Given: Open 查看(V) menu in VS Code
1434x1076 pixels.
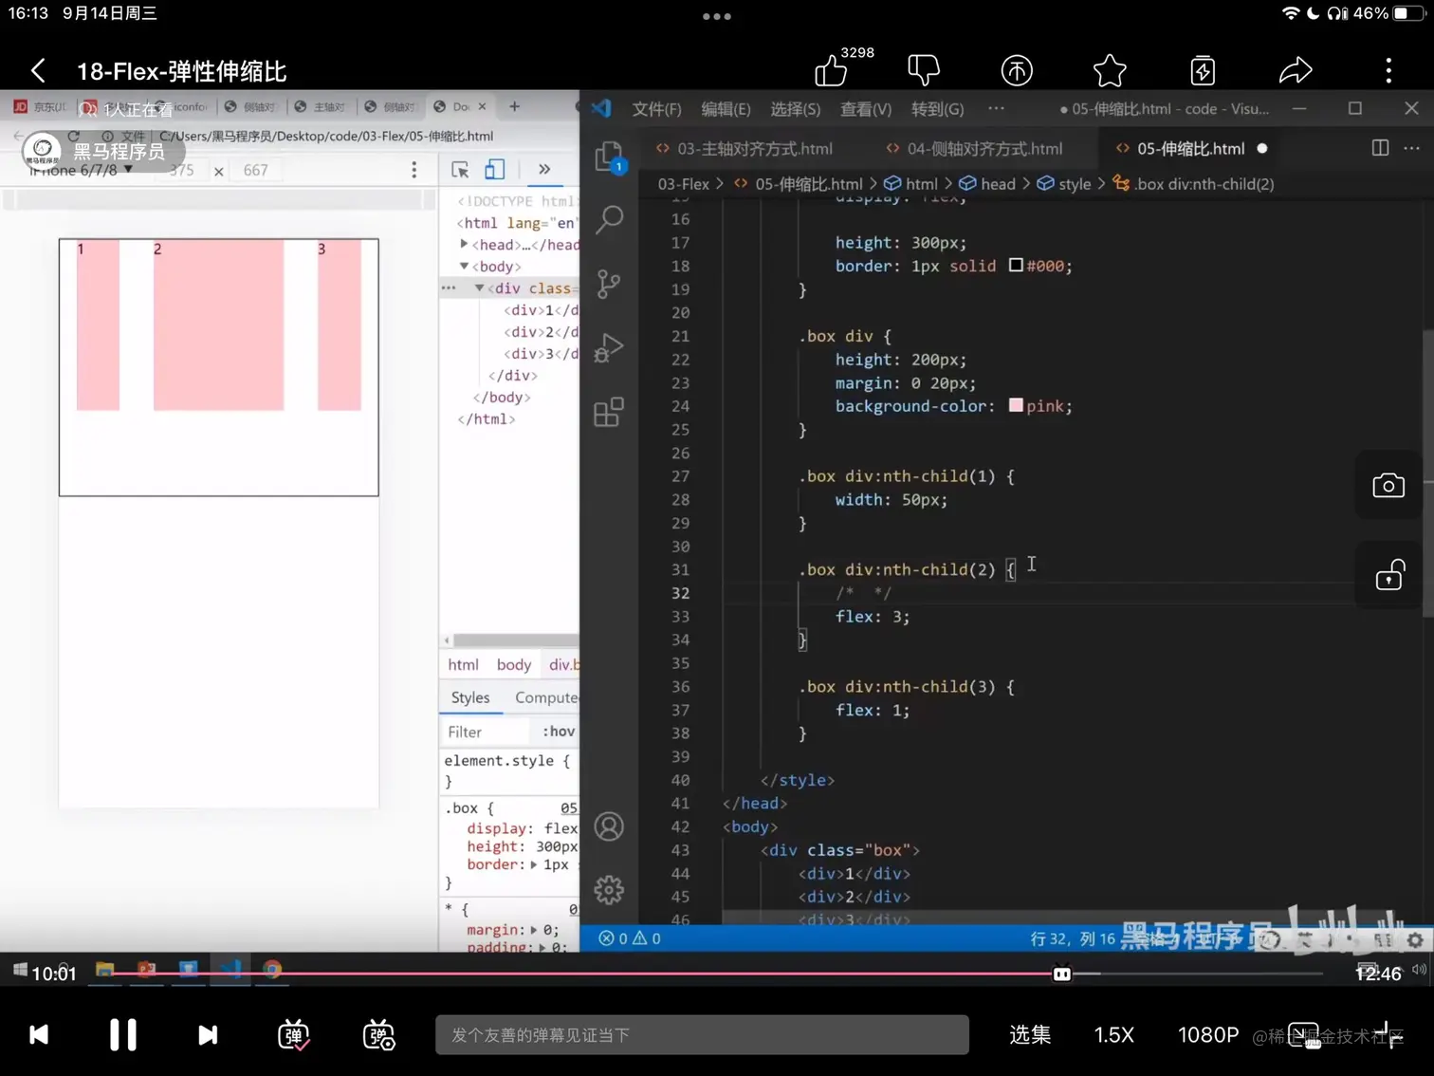Looking at the screenshot, I should click(866, 109).
